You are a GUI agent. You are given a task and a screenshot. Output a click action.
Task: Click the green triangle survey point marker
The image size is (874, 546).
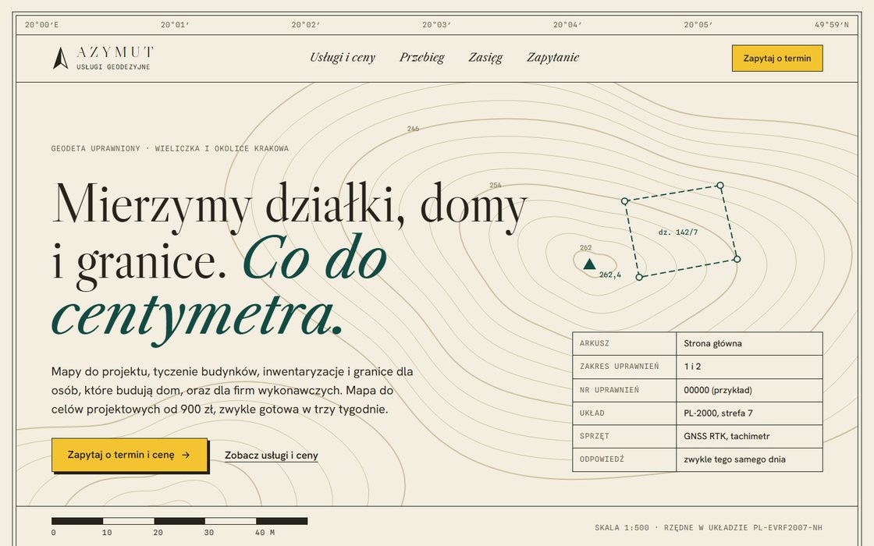[x=589, y=264]
